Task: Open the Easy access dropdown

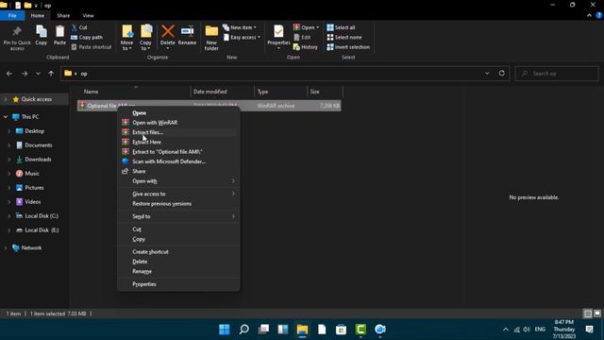Action: (242, 38)
